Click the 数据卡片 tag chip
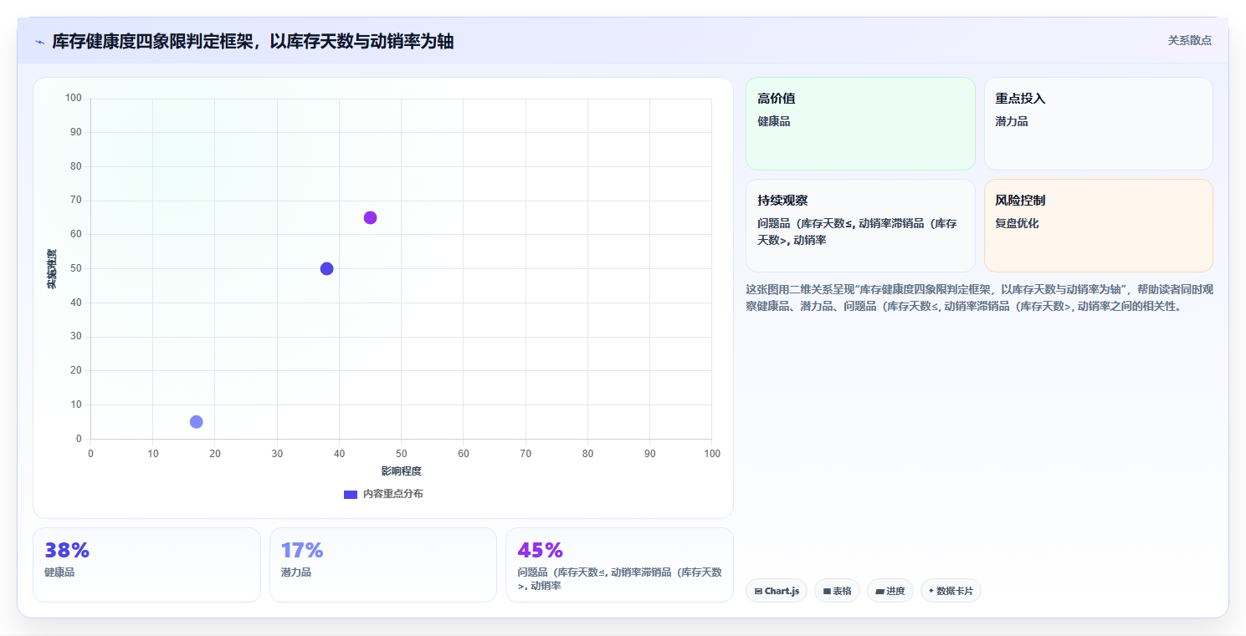Screen dimensions: 1246x636 tap(951, 591)
